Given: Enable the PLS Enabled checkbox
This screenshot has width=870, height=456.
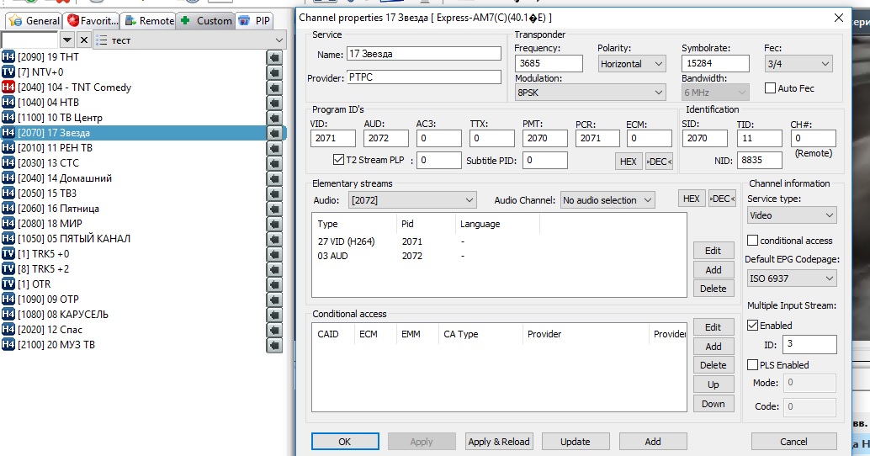Looking at the screenshot, I should [x=753, y=365].
